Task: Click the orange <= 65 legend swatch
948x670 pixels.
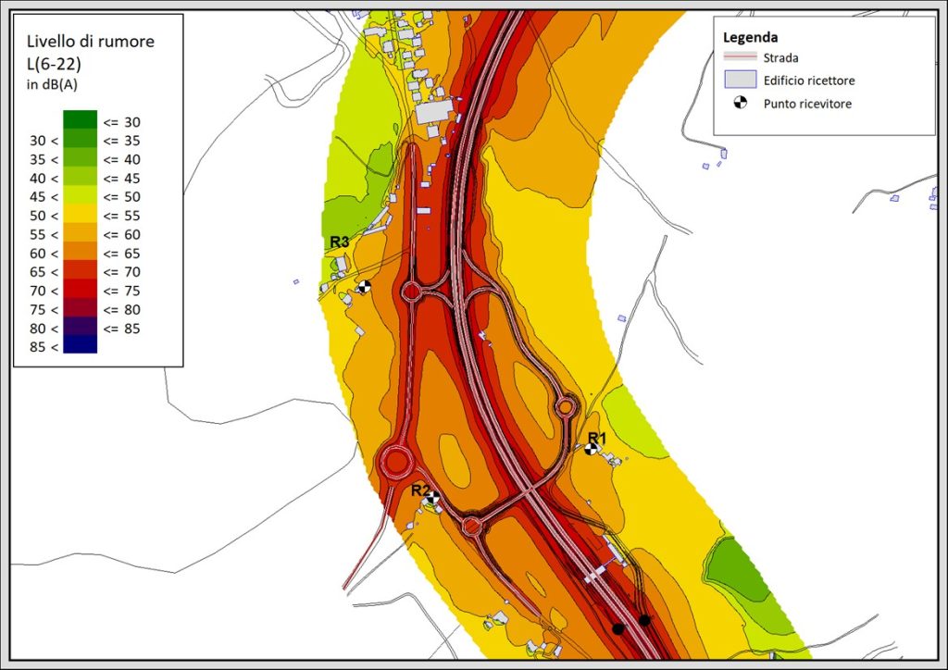Action: [x=80, y=253]
